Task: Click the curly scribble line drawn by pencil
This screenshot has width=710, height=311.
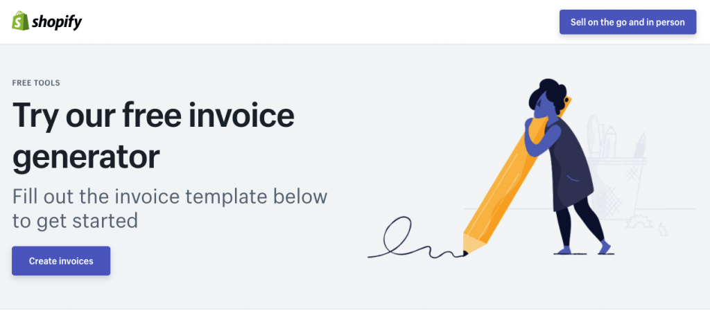Action: click(x=416, y=240)
